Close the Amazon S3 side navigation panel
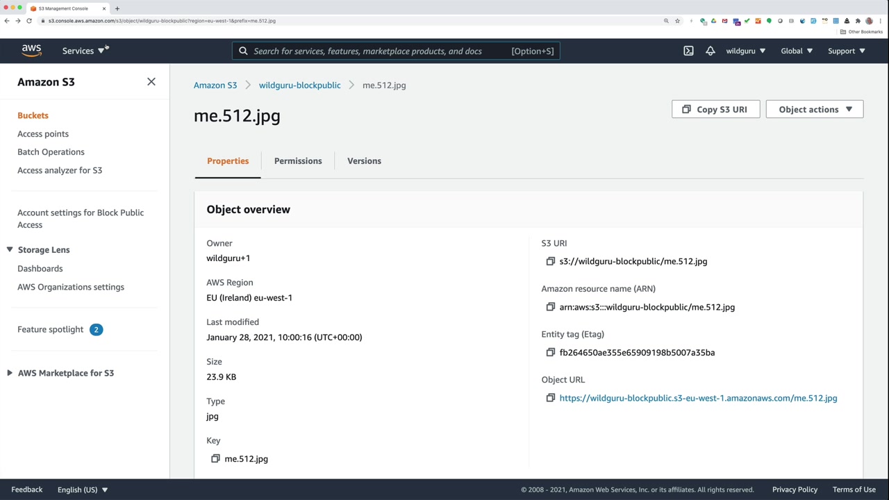The height and width of the screenshot is (500, 889). (x=151, y=82)
